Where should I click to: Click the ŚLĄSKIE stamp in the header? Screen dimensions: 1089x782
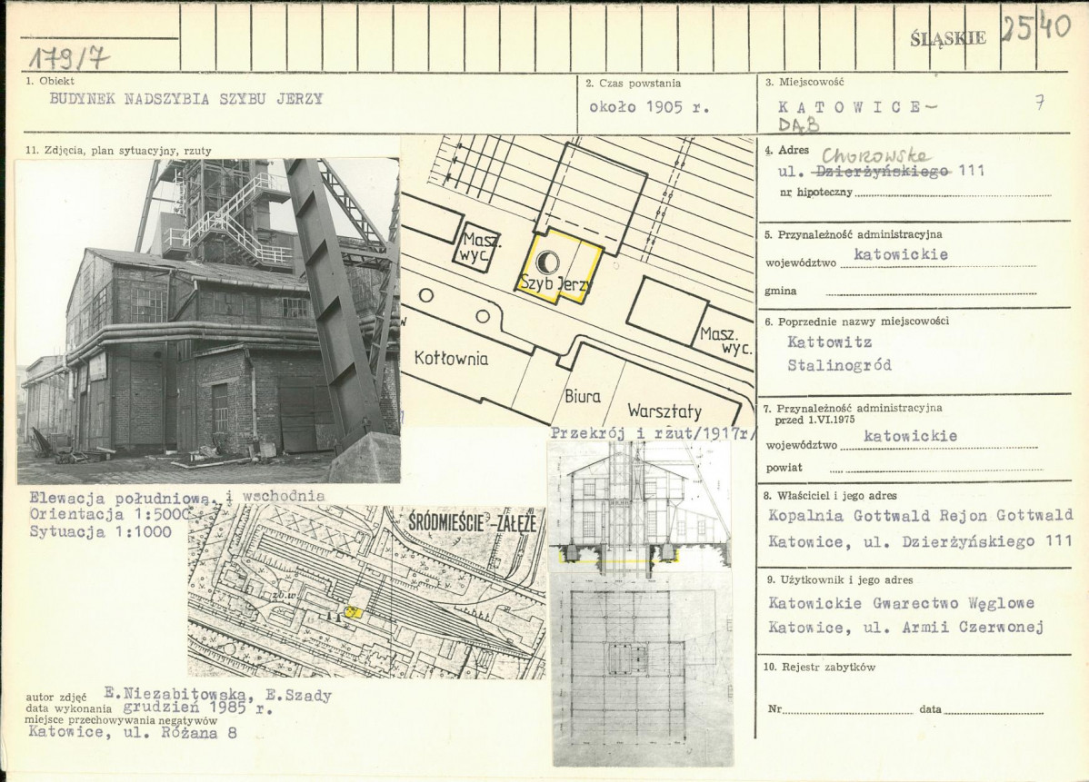pyautogui.click(x=947, y=38)
